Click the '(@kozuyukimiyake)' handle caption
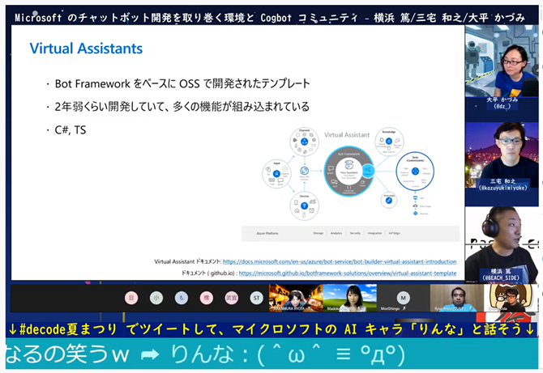 coord(503,188)
